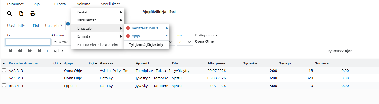This screenshot has height=104, width=379.
Task: Open the Rivit dropdown showing 25
Action: tap(185, 42)
